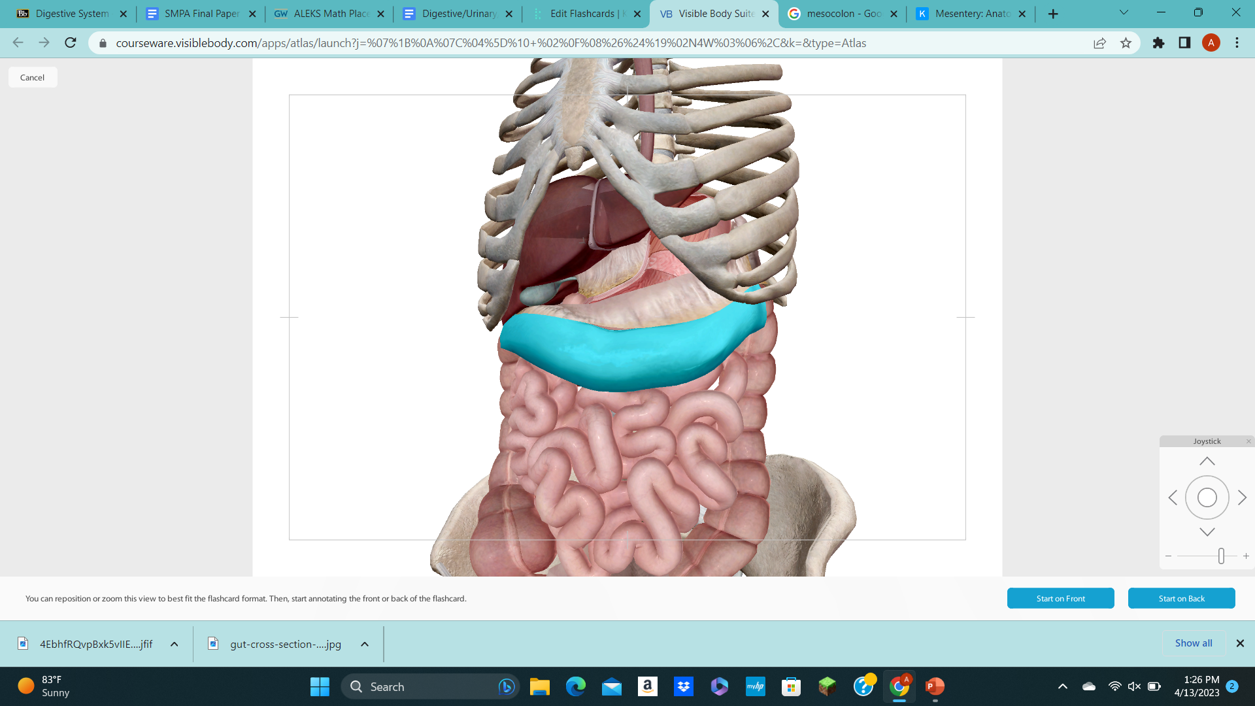Click the joystick zoom slider handle
Screen dimensions: 1255x706
[1221, 556]
